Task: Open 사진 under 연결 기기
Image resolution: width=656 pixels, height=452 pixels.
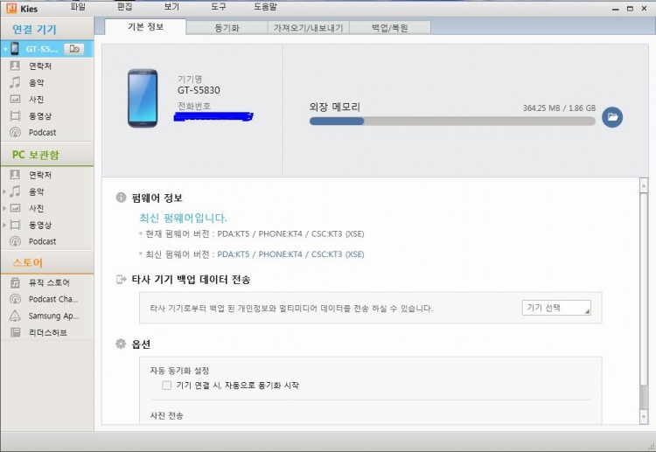Action: (x=37, y=100)
